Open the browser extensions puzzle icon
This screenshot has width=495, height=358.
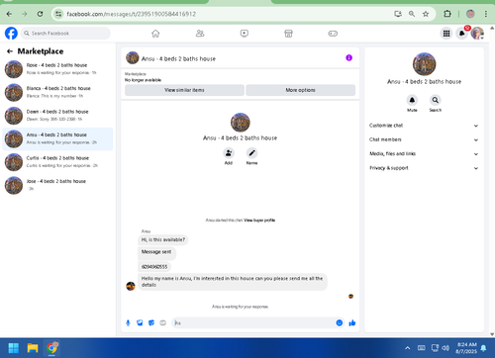[x=447, y=14]
